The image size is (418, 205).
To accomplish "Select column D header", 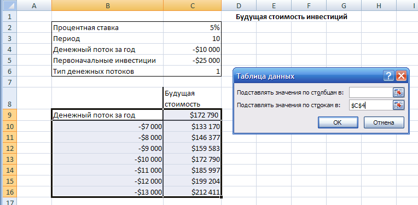I will [239, 5].
